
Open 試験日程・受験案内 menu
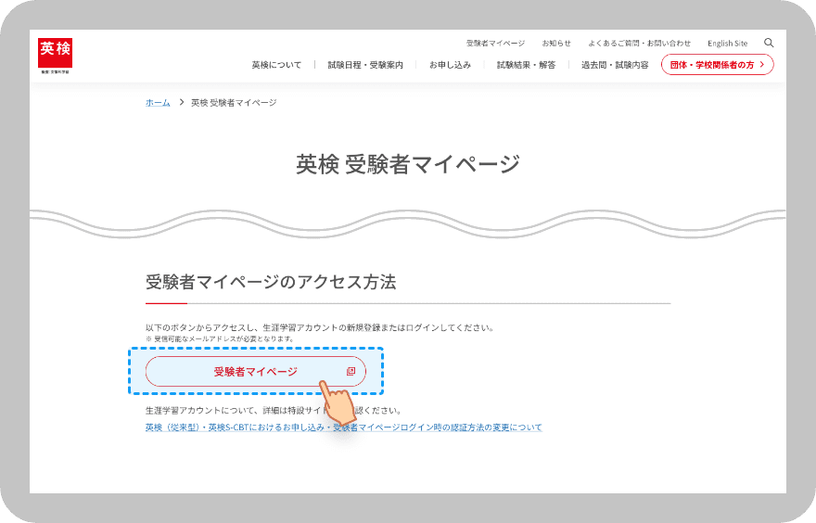pyautogui.click(x=365, y=65)
